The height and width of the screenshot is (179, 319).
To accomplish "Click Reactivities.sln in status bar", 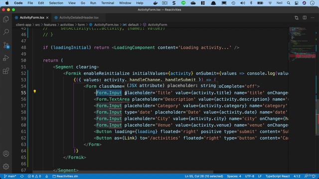I will 65,176.
